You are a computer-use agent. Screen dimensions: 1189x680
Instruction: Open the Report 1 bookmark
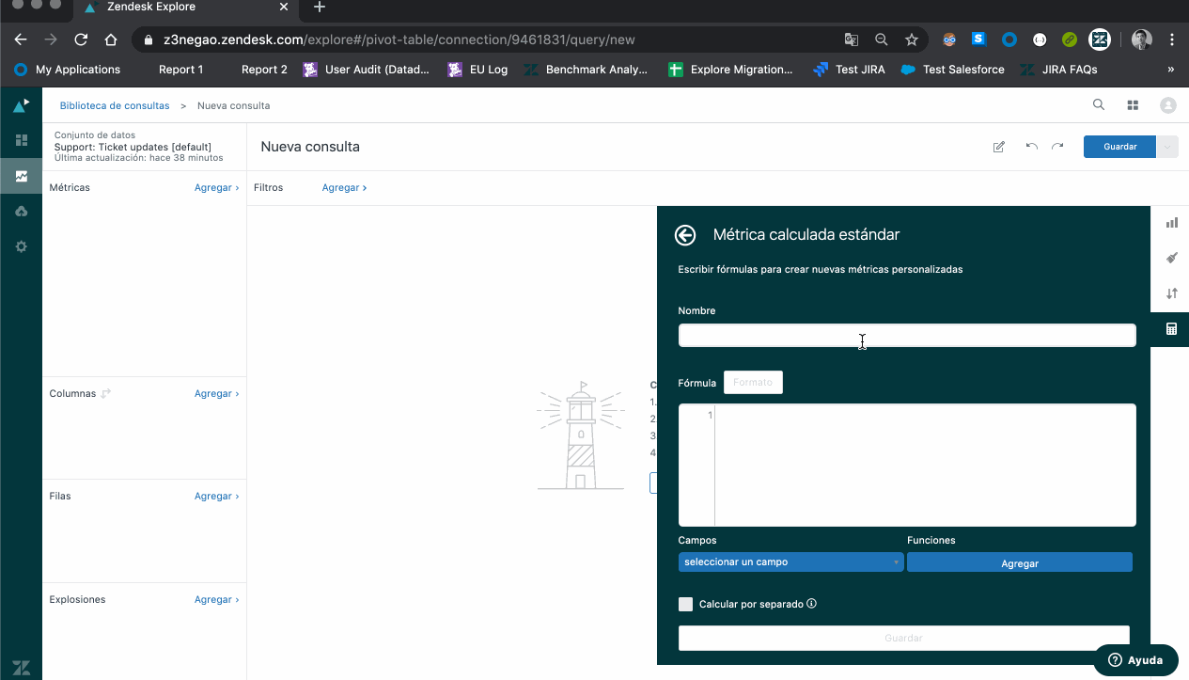(180, 70)
